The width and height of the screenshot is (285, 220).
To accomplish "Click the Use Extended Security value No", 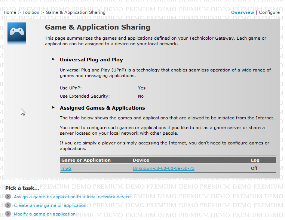I will click(141, 96).
